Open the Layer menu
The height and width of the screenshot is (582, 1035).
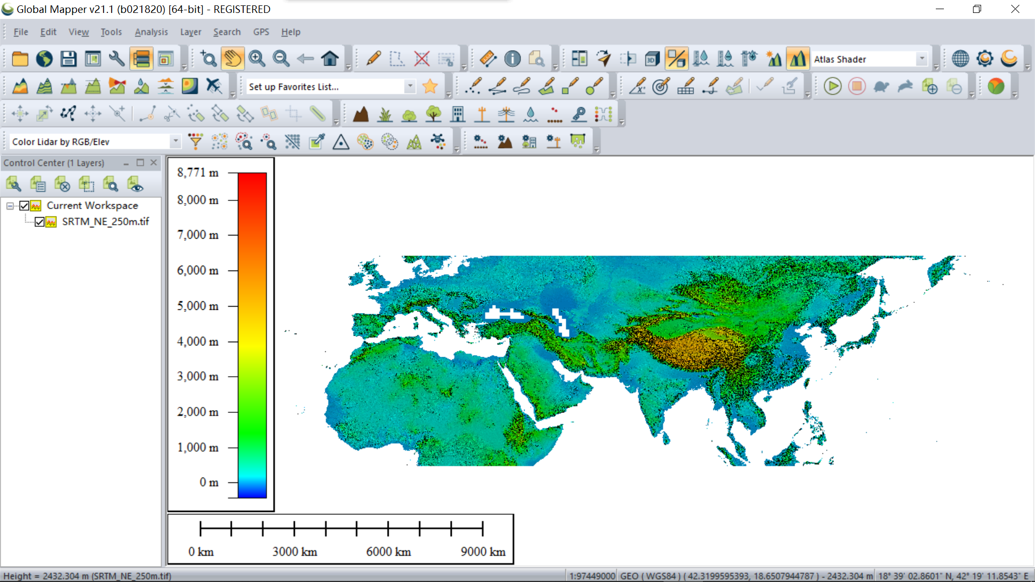click(x=190, y=32)
